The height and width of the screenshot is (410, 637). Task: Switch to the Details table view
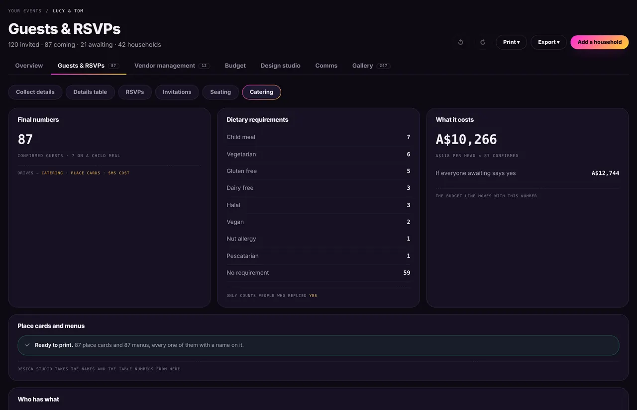coord(90,92)
